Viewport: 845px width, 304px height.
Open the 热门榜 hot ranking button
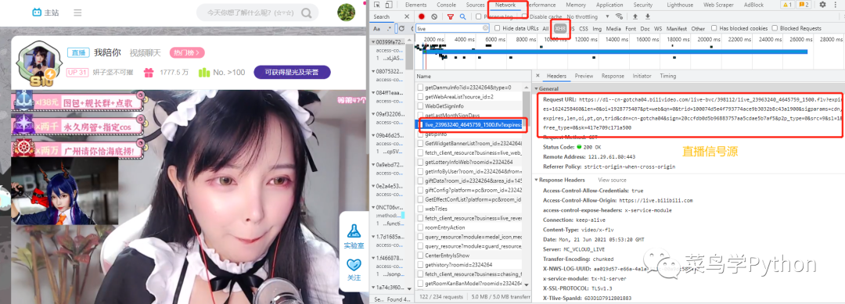(x=187, y=52)
